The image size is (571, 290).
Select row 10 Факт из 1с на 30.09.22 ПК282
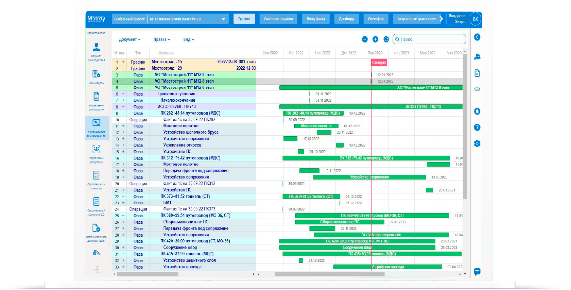point(189,120)
